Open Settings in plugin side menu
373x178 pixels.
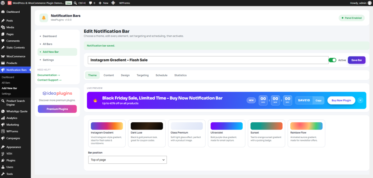57,60
